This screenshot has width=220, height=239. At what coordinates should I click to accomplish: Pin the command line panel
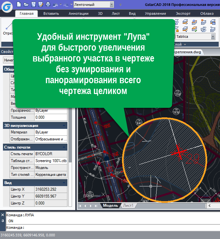point(3,221)
